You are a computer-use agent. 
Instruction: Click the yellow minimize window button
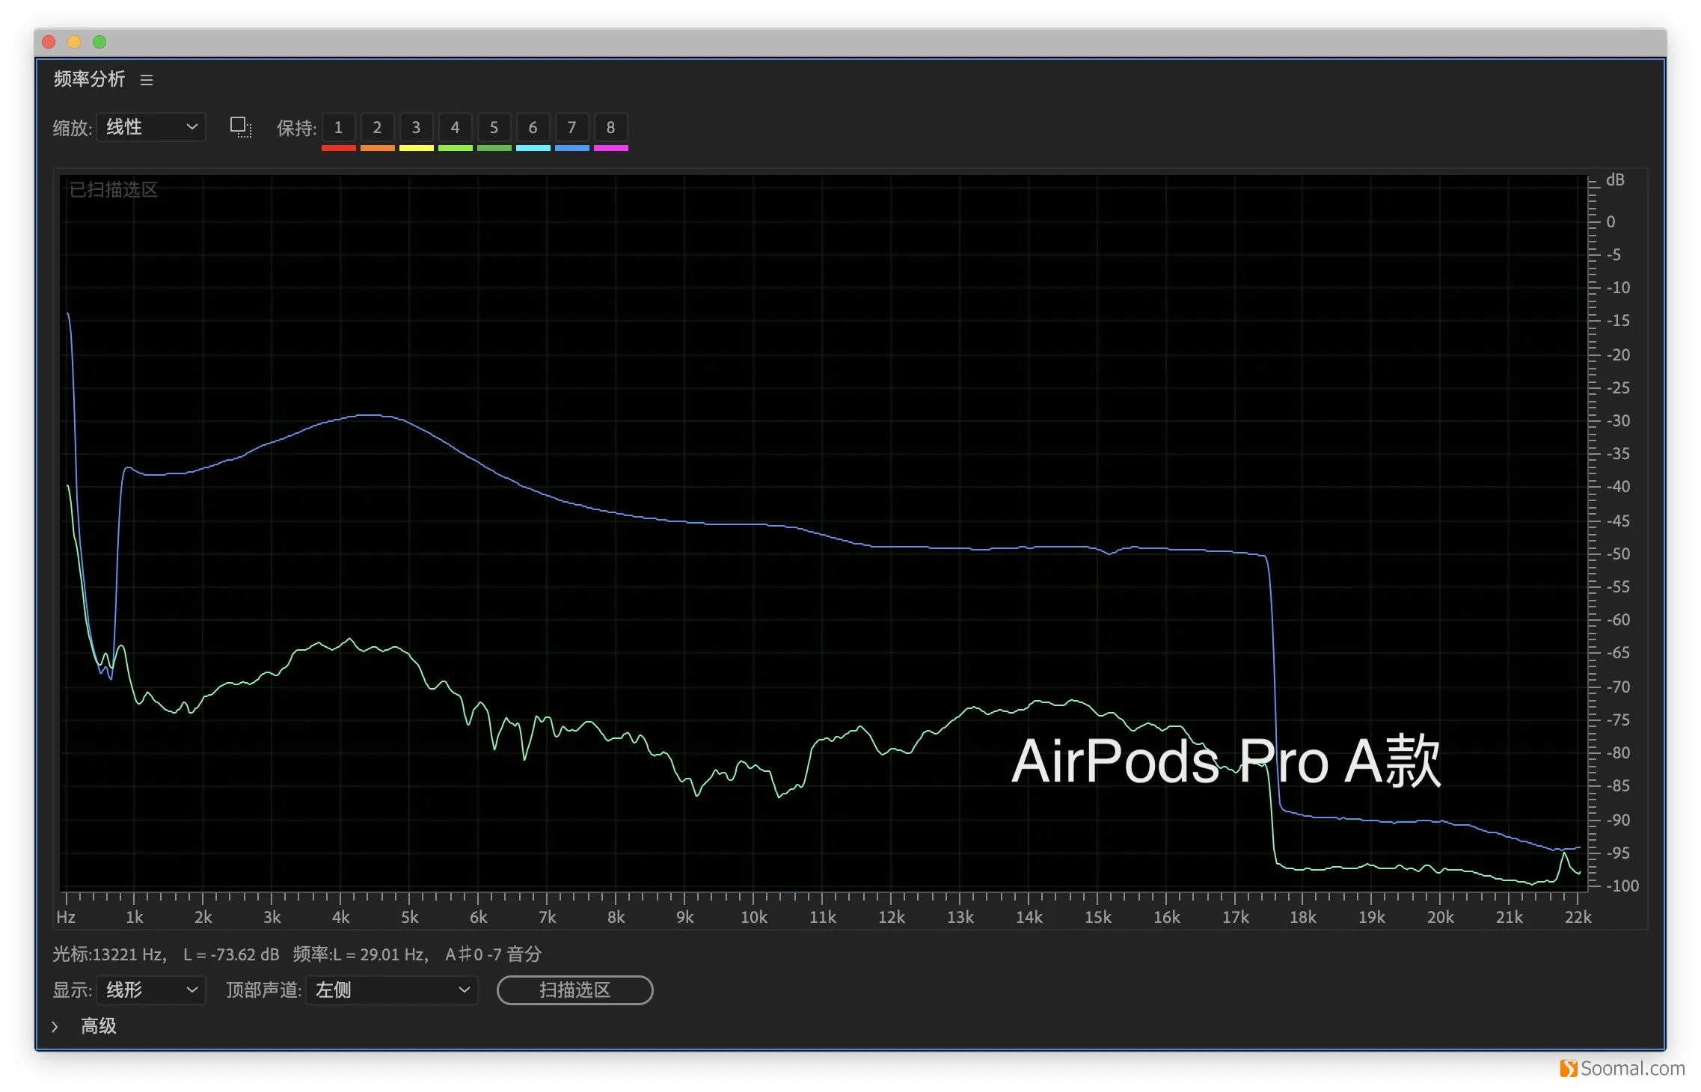[x=74, y=42]
